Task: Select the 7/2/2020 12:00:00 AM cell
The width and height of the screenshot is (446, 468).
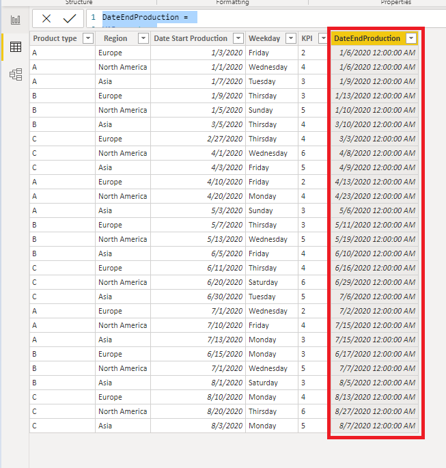Action: click(x=374, y=311)
